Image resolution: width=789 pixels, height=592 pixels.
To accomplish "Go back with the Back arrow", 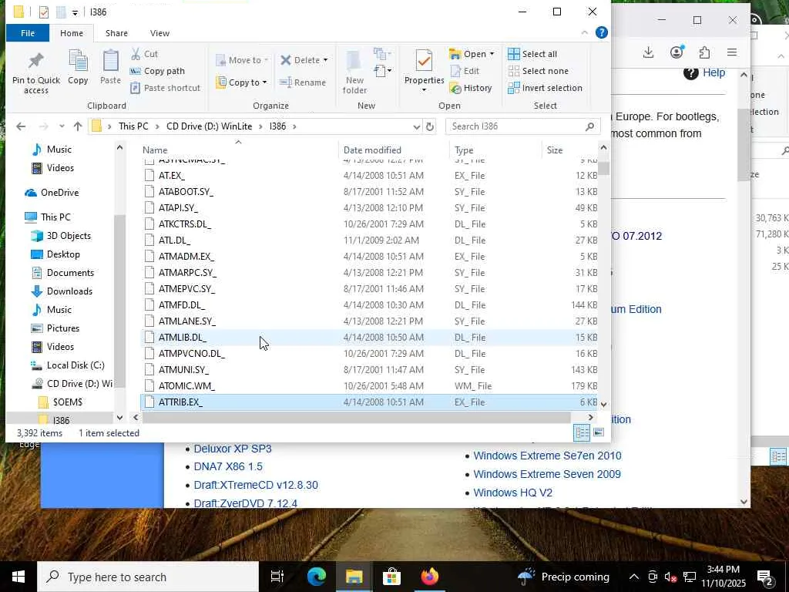I will pos(21,126).
